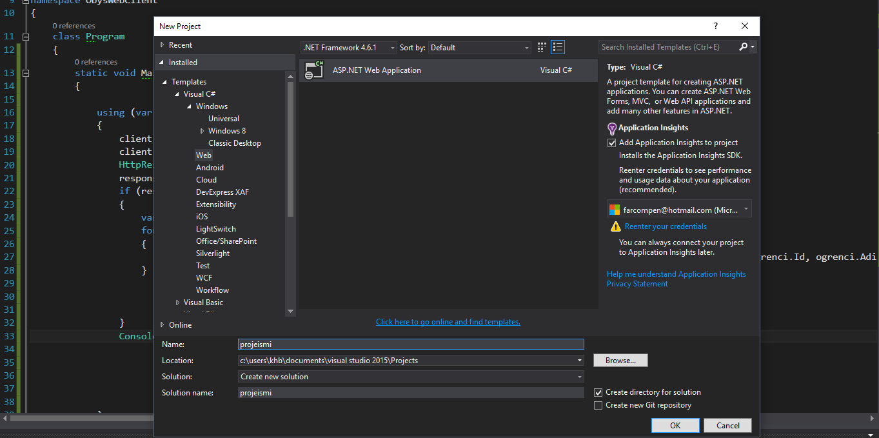The height and width of the screenshot is (438, 879).
Task: Select the WCF template category
Action: 204,278
